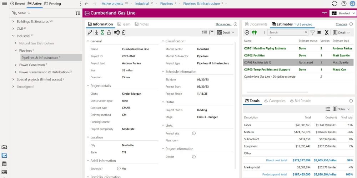Screen dimensions: 357x178
Task: Collapse the Schedule information section
Action: [163, 72]
